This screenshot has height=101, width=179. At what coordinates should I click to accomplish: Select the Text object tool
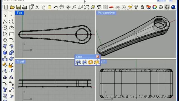click(x=5, y=90)
